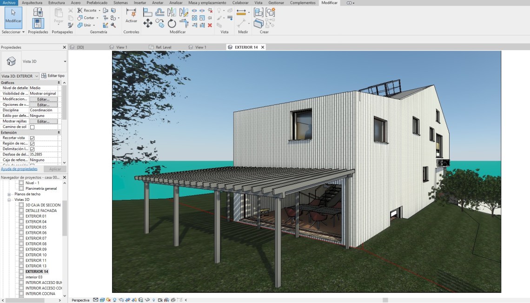The image size is (530, 303).
Task: Click the Align tool icon in the Modificar panel
Action: 147,12
